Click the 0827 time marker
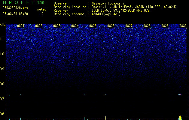This screenshot has height=120, width=189. [x=129, y=26]
